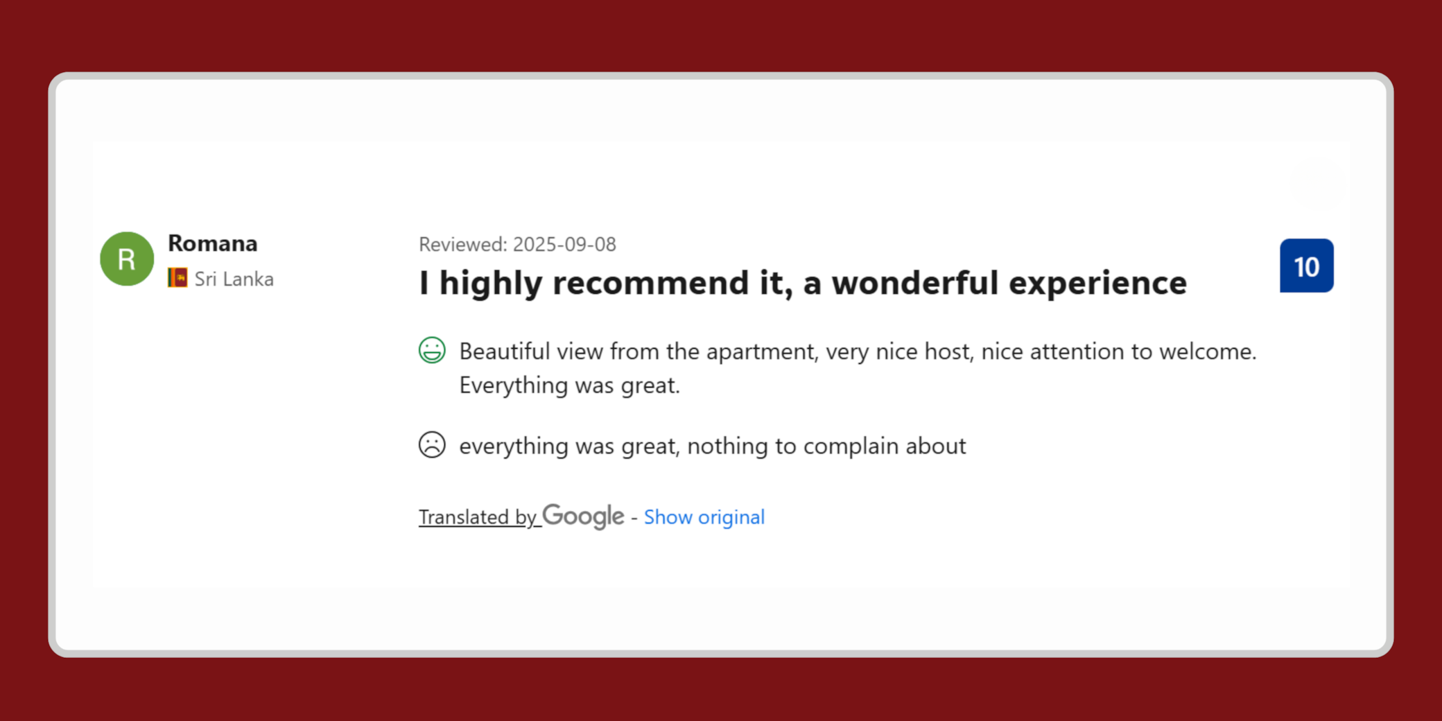Click the capitalized 'Everything was great.' sentence

click(x=569, y=385)
